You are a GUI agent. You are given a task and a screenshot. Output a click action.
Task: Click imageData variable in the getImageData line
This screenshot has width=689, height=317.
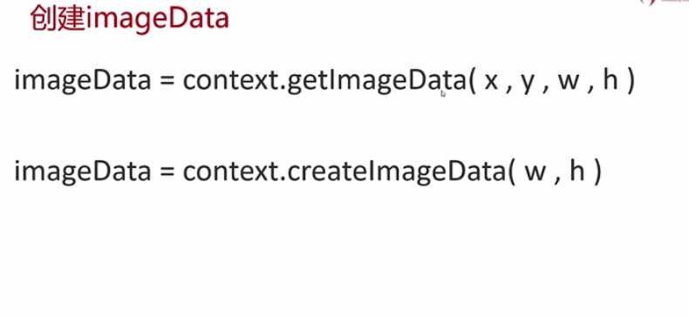point(83,82)
